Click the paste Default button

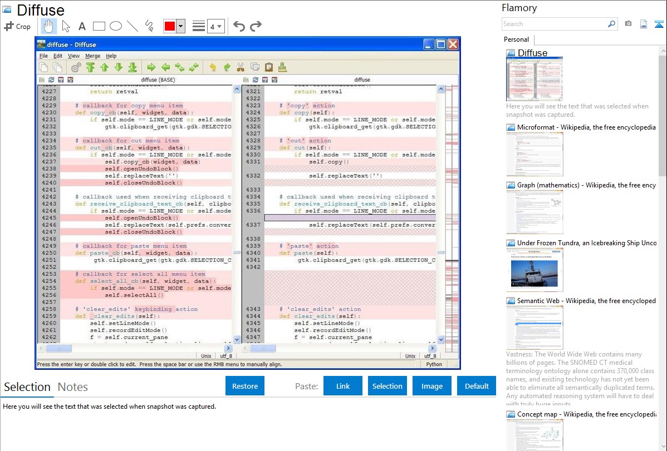point(477,386)
